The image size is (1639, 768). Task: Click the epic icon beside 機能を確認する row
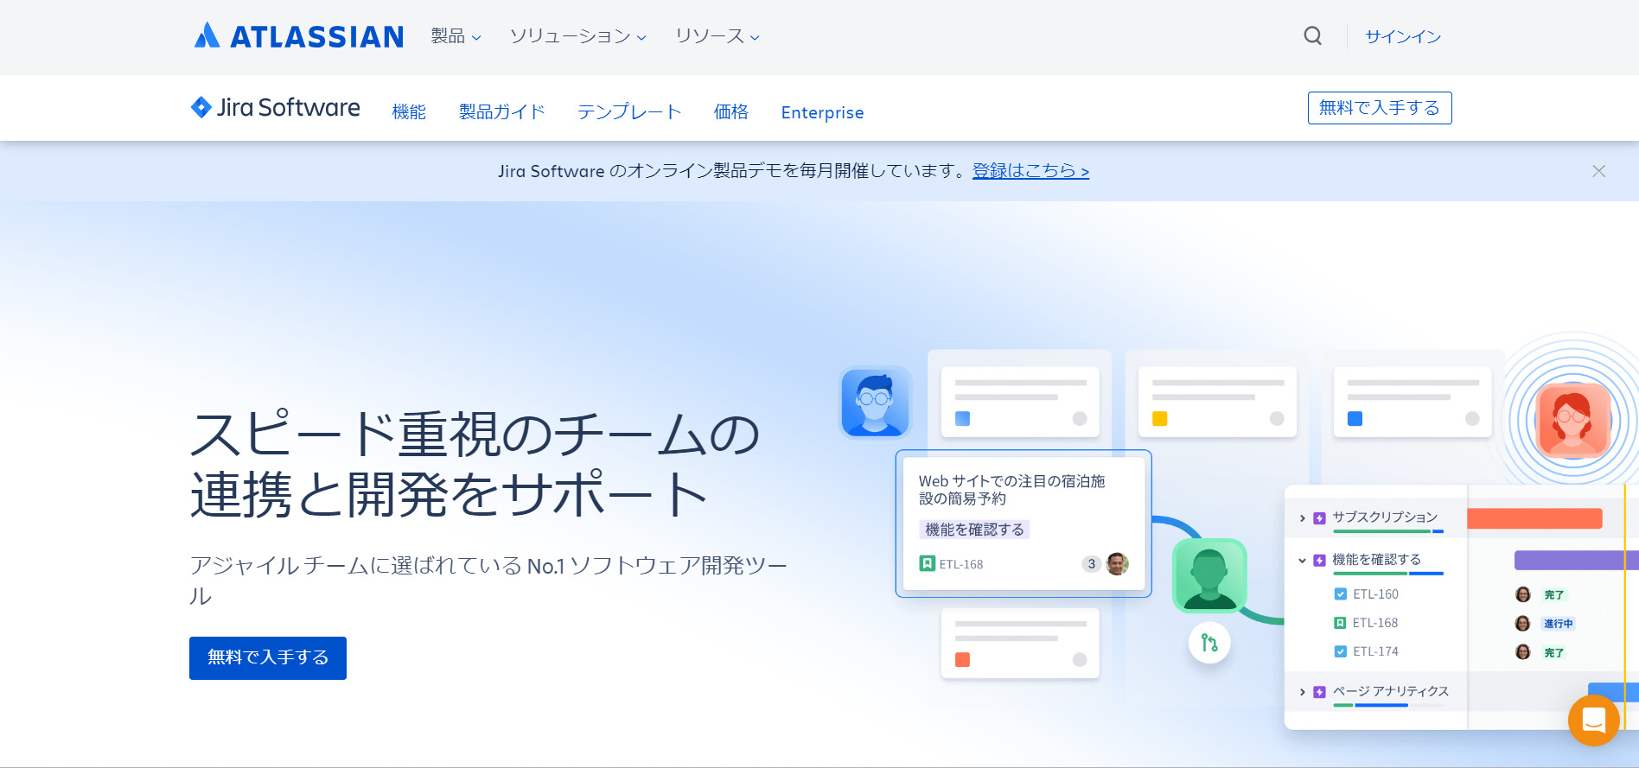[x=1319, y=561]
